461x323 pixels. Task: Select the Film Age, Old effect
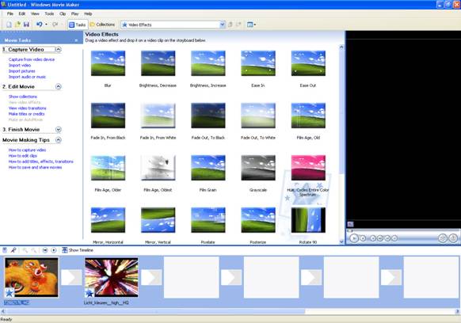click(308, 116)
